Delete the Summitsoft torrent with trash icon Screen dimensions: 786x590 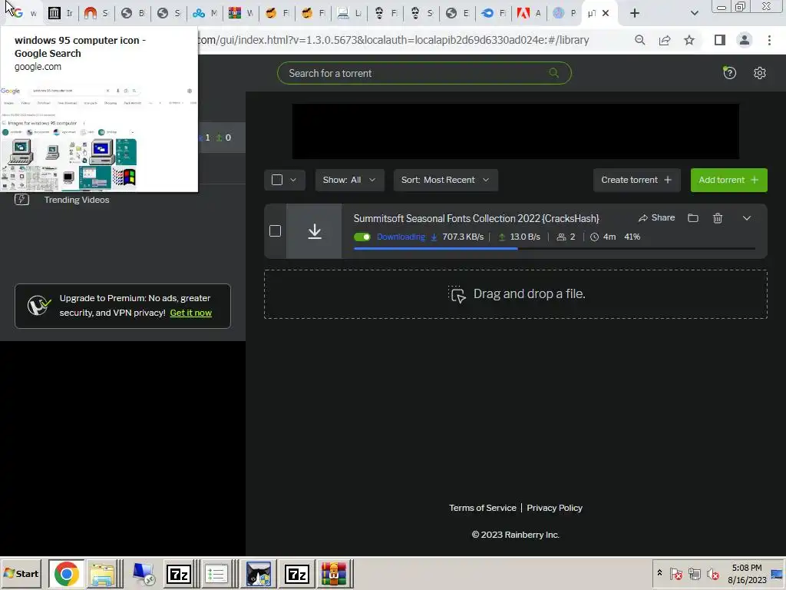[718, 217]
